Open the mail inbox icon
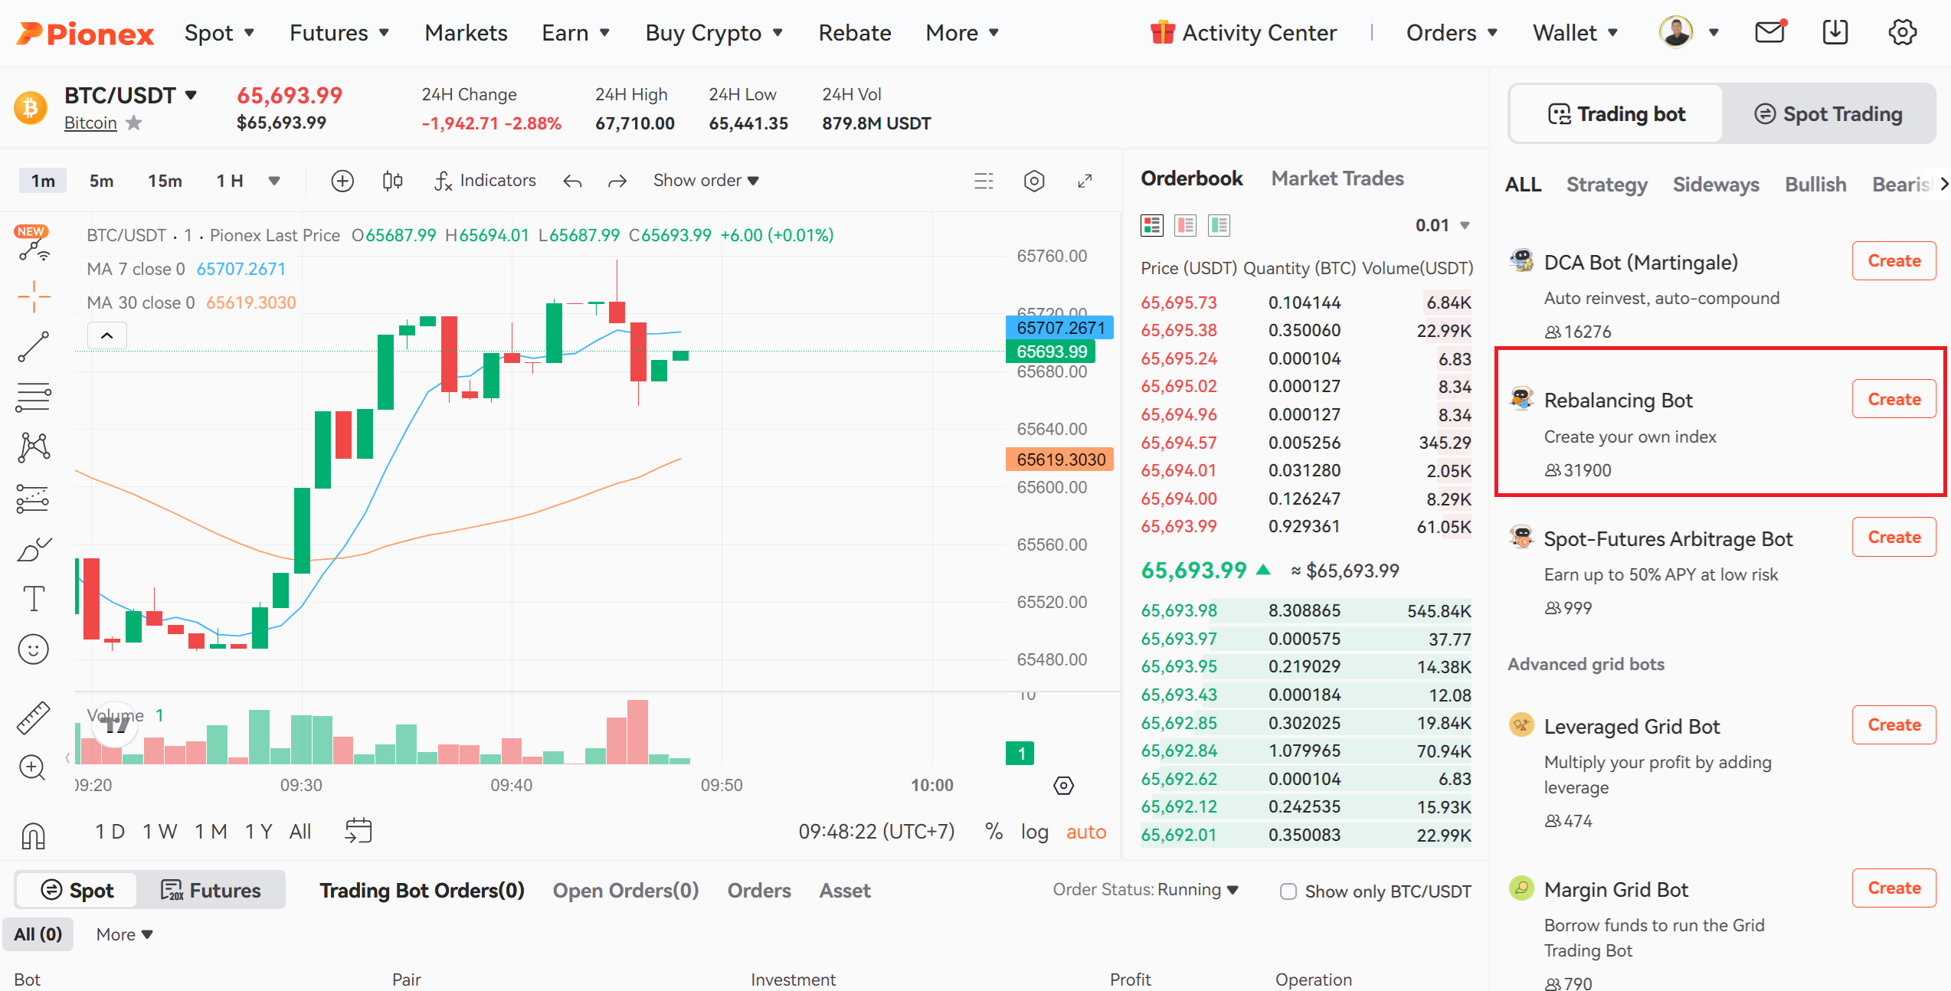Viewport: 1951px width, 991px height. (x=1769, y=32)
